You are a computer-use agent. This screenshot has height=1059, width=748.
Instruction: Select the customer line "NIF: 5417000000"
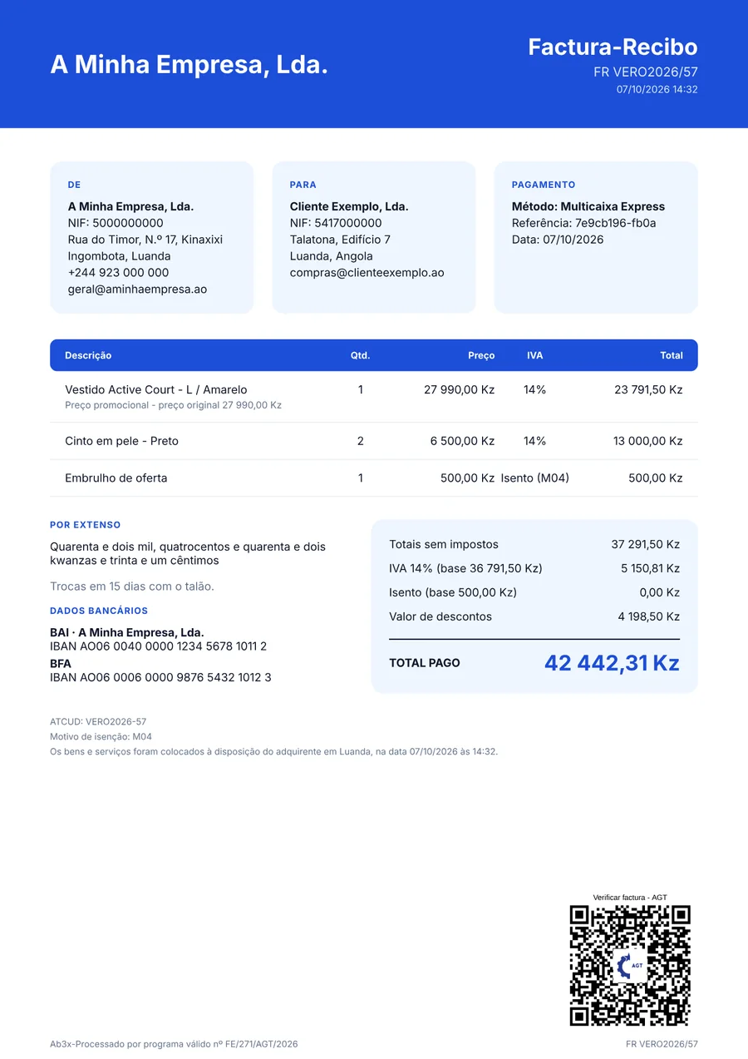click(x=336, y=223)
